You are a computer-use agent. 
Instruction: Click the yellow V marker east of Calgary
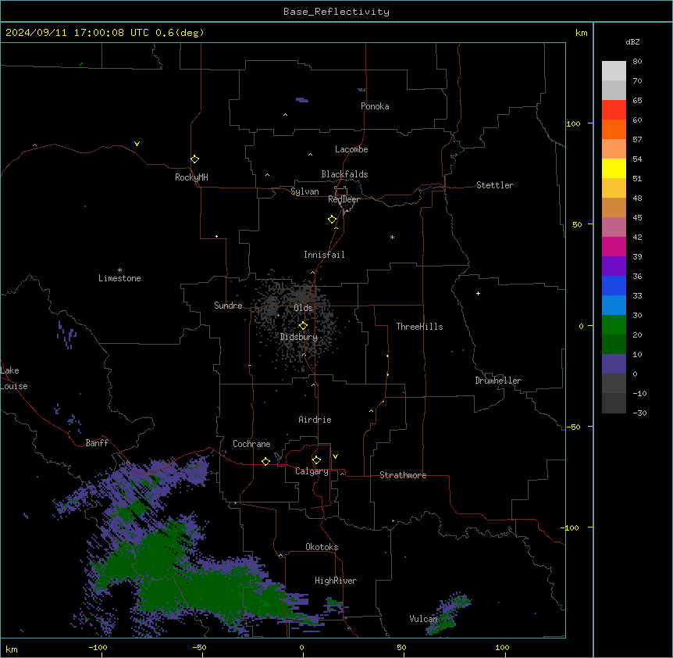point(335,456)
